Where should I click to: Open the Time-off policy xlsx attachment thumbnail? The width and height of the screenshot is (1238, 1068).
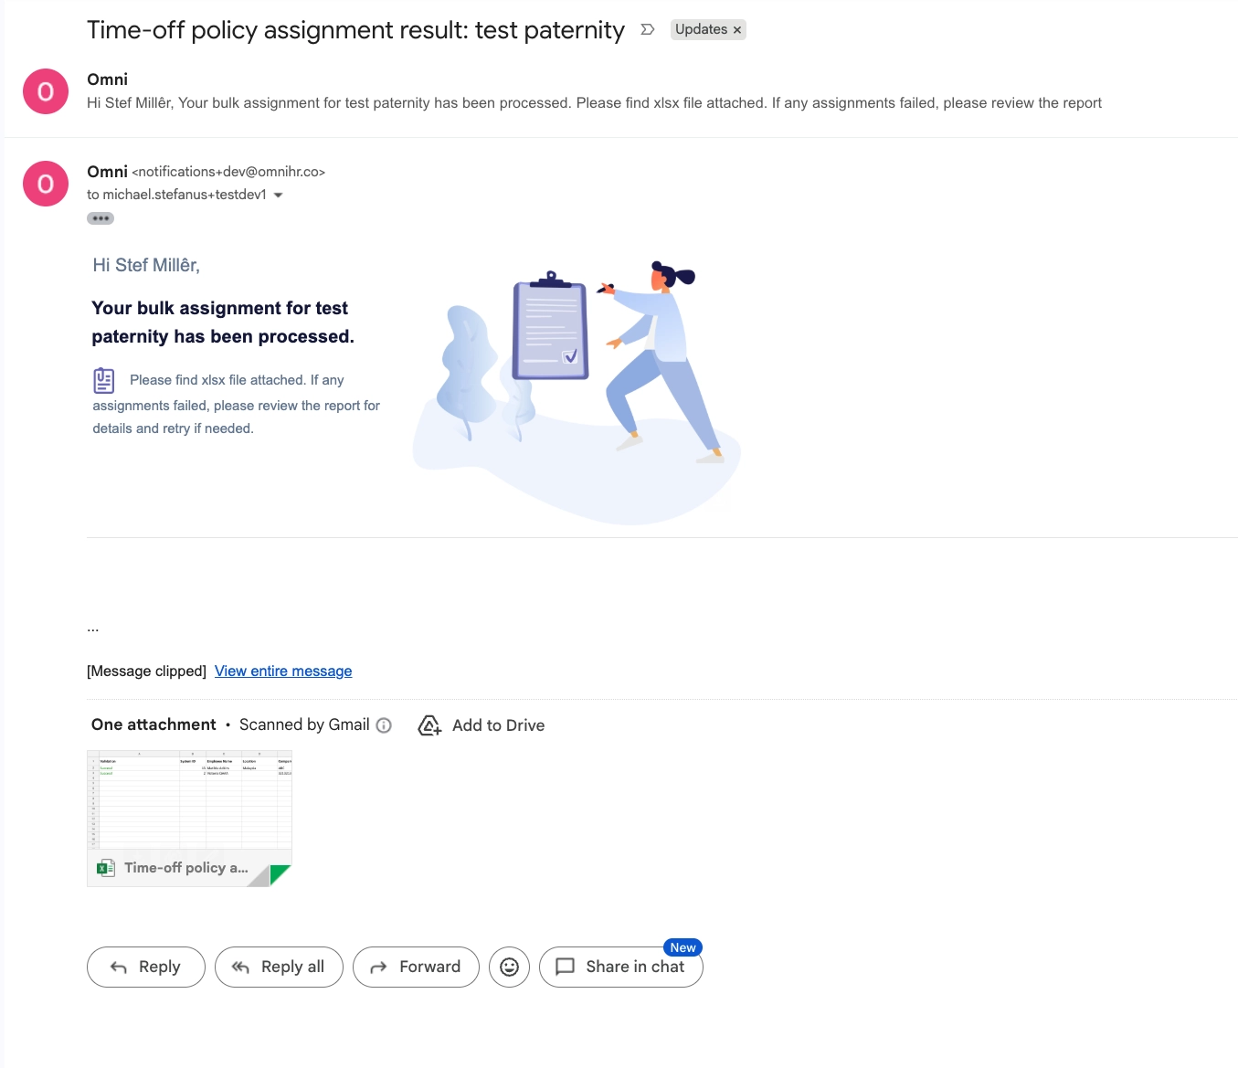coord(189,819)
